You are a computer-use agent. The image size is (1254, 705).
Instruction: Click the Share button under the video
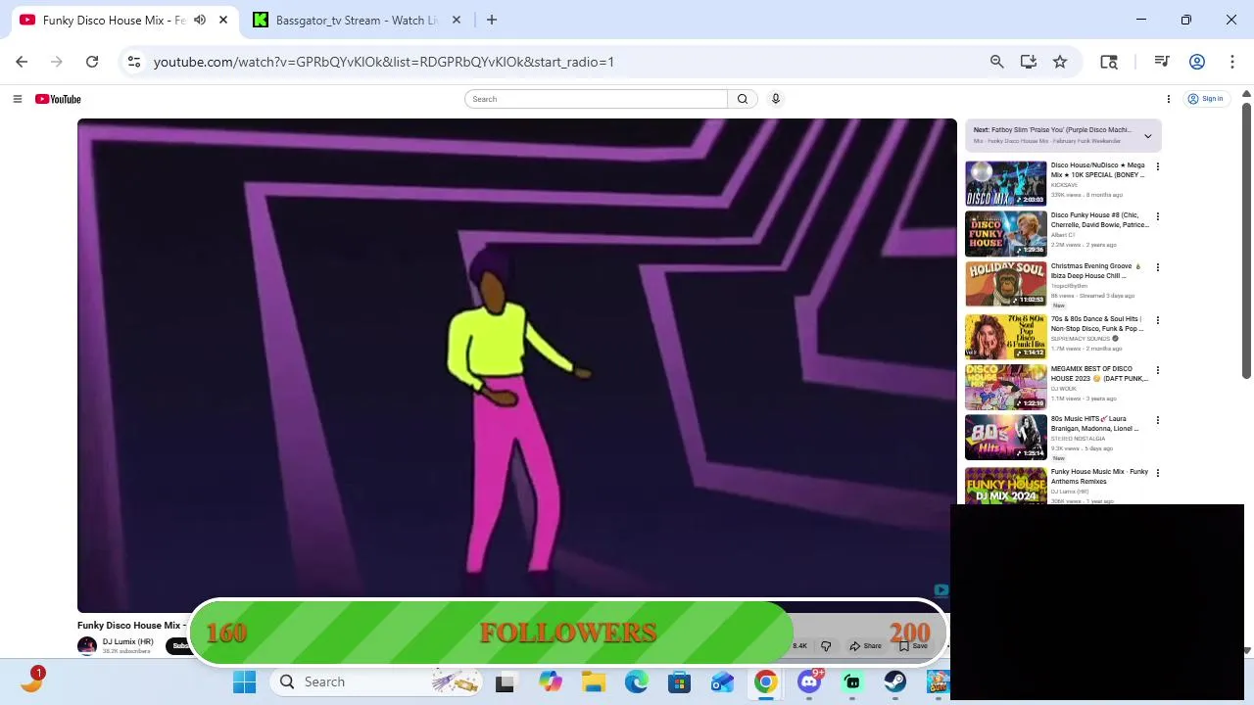click(x=866, y=645)
